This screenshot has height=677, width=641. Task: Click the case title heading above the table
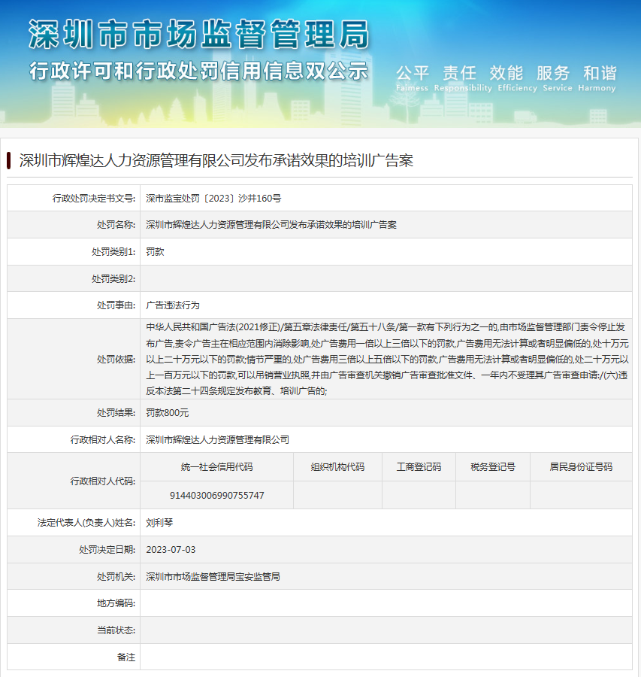coord(216,160)
